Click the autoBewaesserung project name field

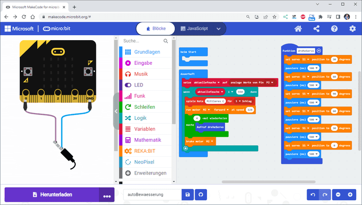(x=152, y=194)
